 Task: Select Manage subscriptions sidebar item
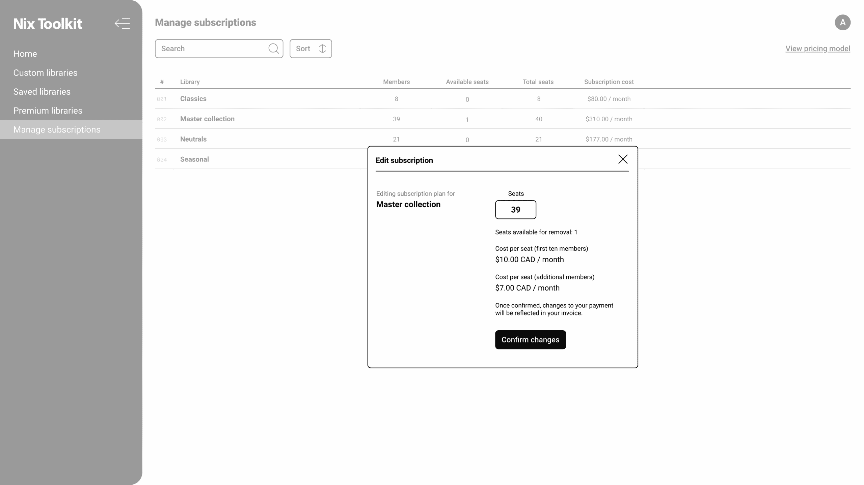pos(57,130)
